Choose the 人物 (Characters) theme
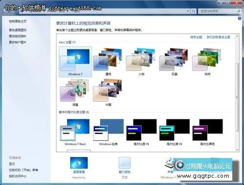The height and width of the screenshot is (185, 244). click(141, 62)
